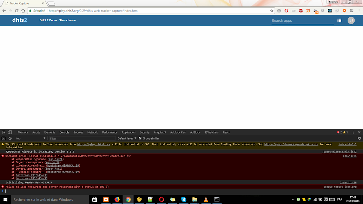Reload the page using the browser refresh button
Screen dimensions: 363x204
(17, 11)
